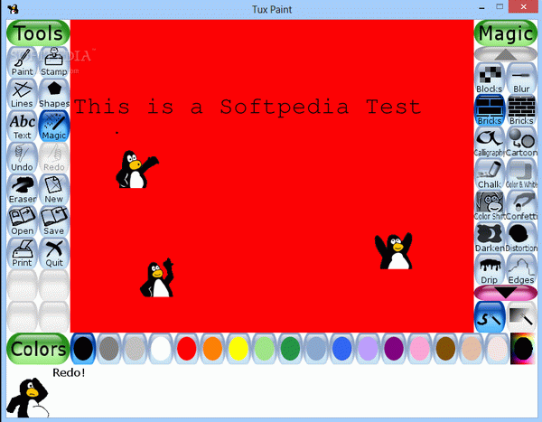Pick the red color swatch
The width and height of the screenshot is (542, 422).
(x=187, y=349)
